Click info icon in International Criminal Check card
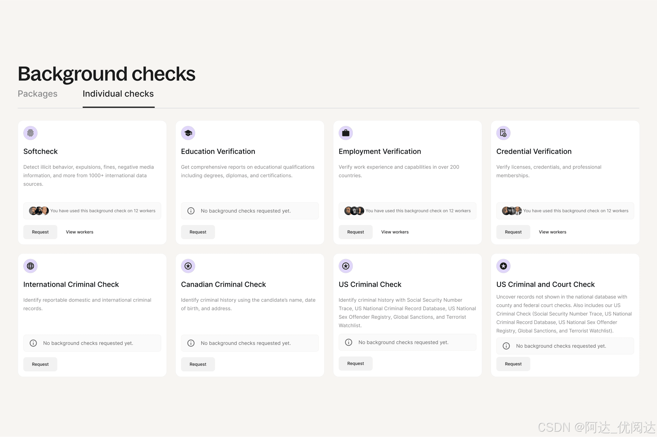 33,343
